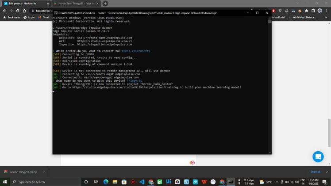Go back in Chrome
331x186 pixels.
[x=4, y=11]
